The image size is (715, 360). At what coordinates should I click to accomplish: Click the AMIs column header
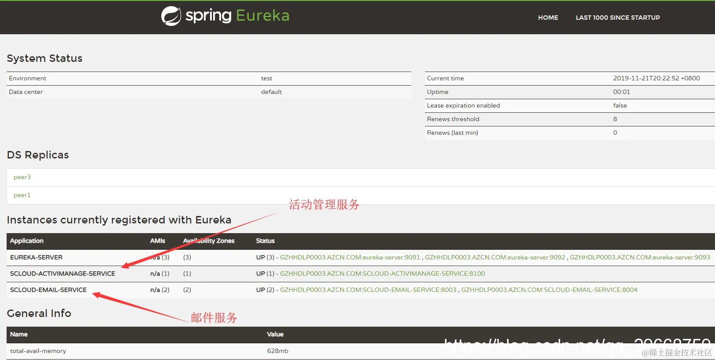point(158,241)
